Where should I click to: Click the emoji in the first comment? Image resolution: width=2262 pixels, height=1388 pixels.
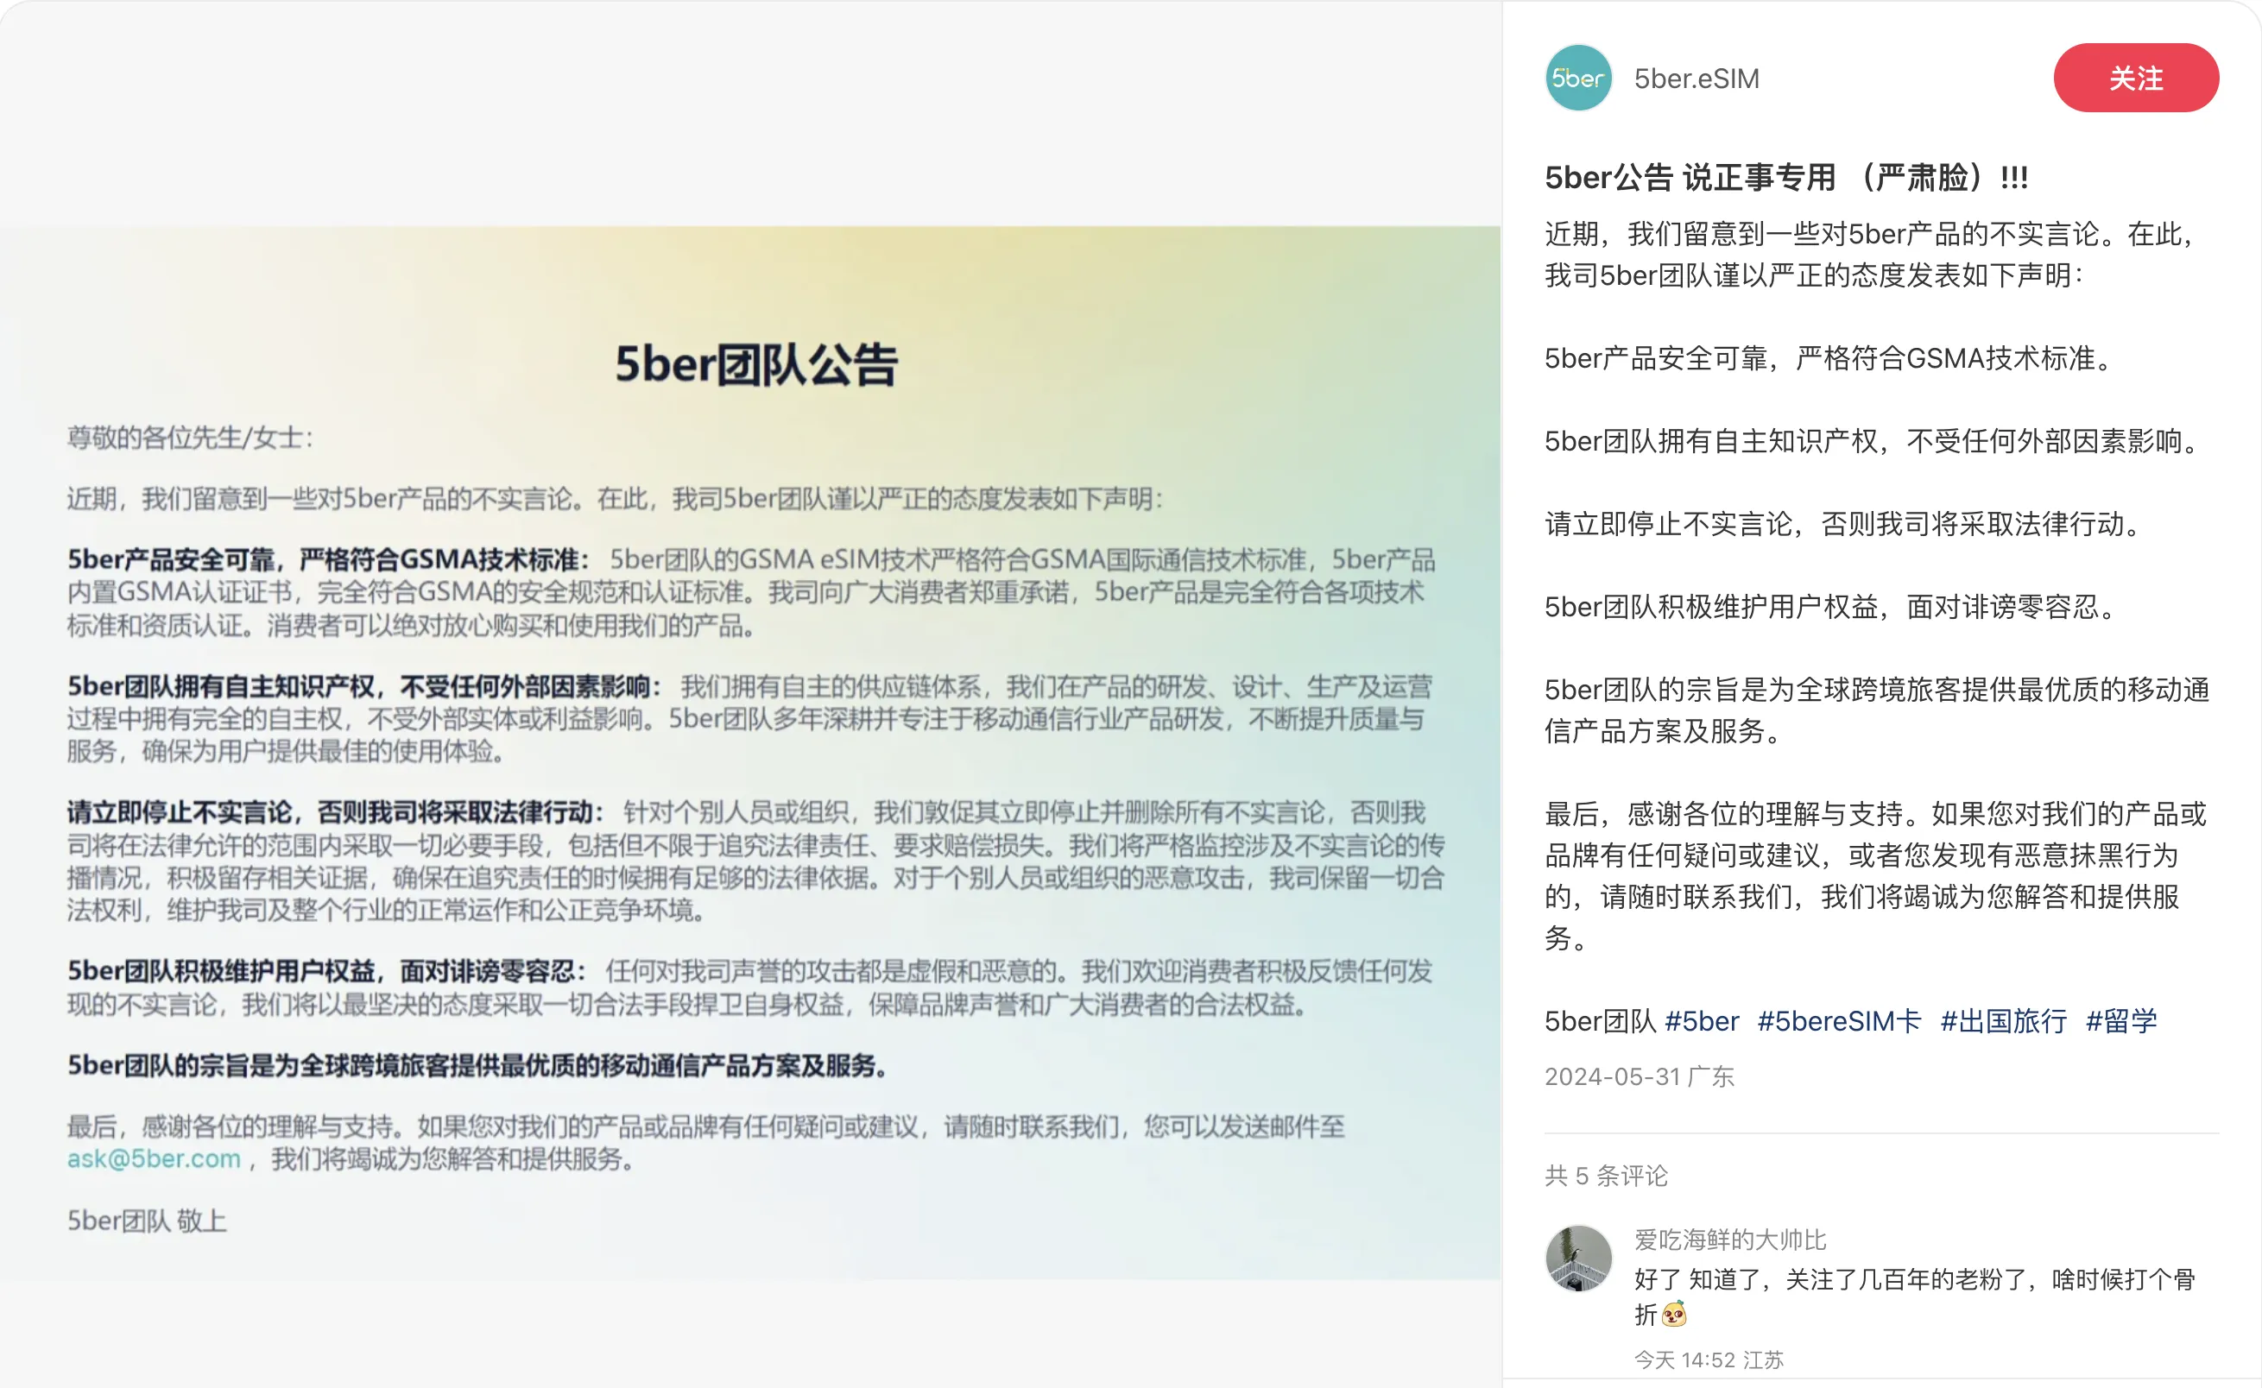pos(1673,1315)
